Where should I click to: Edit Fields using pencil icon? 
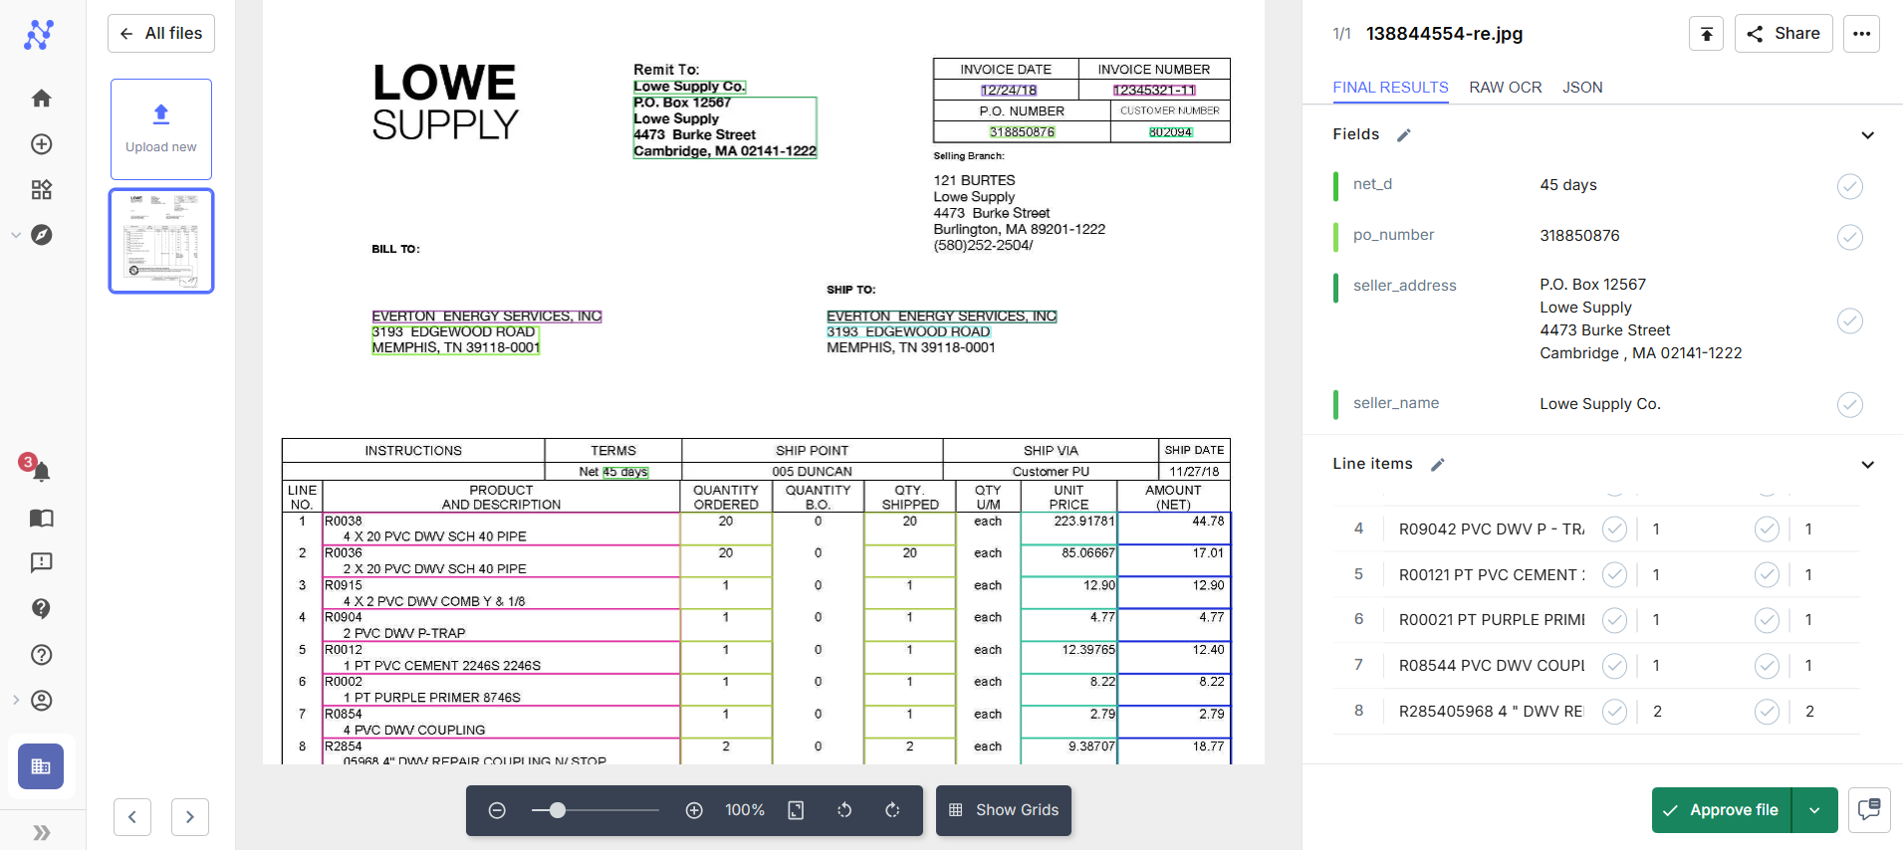pyautogui.click(x=1404, y=135)
